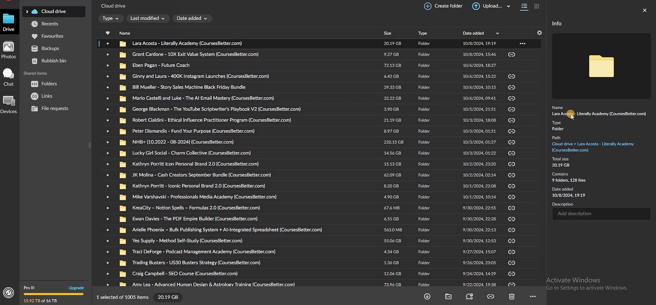Go to Recents in the sidebar
The height and width of the screenshot is (305, 656).
[50, 24]
